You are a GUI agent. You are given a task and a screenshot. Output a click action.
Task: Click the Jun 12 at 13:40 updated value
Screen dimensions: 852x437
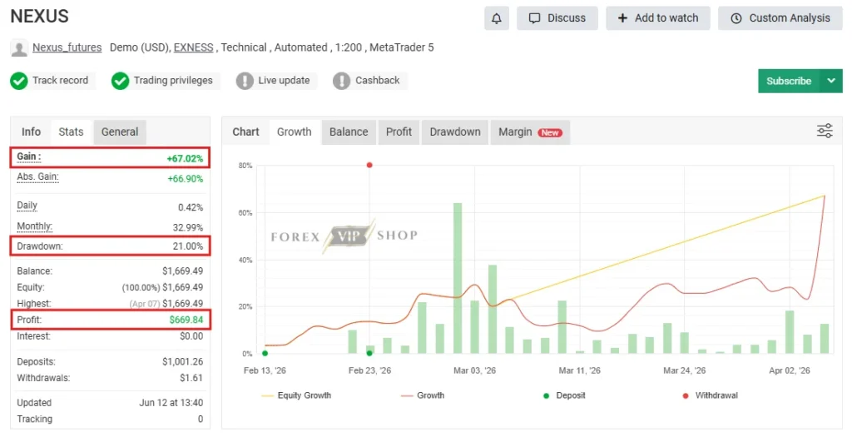pos(171,403)
